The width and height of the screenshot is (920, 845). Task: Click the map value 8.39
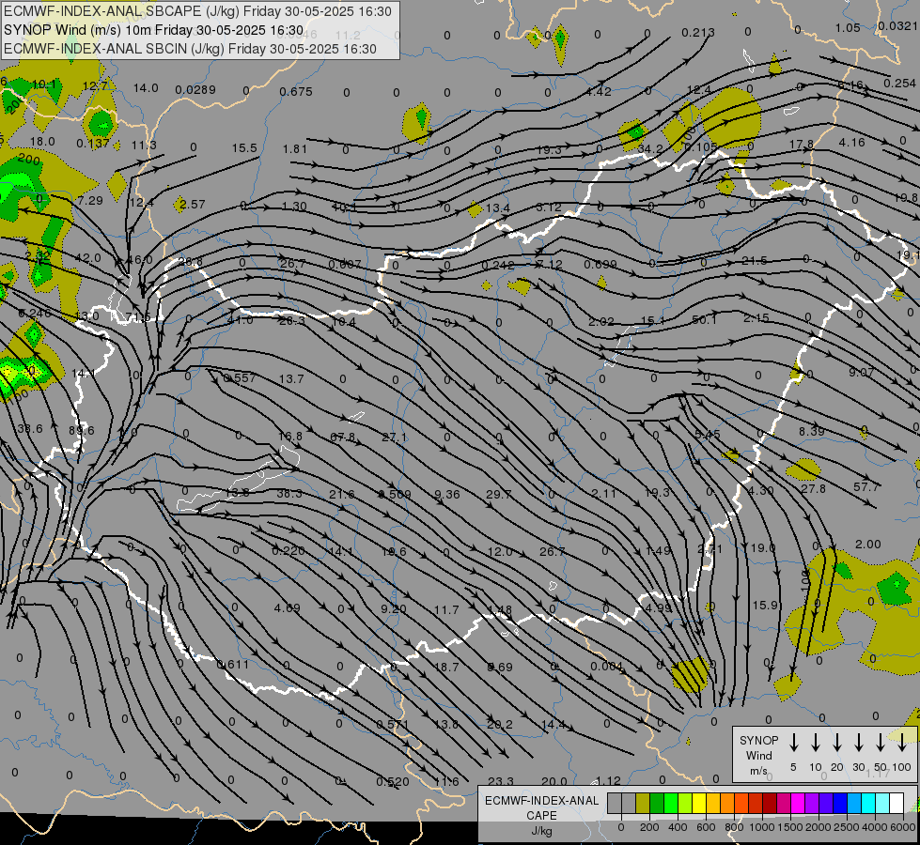point(811,432)
